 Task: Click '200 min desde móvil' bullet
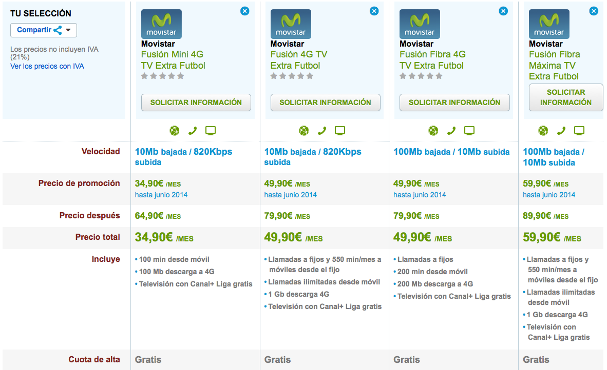(x=432, y=272)
